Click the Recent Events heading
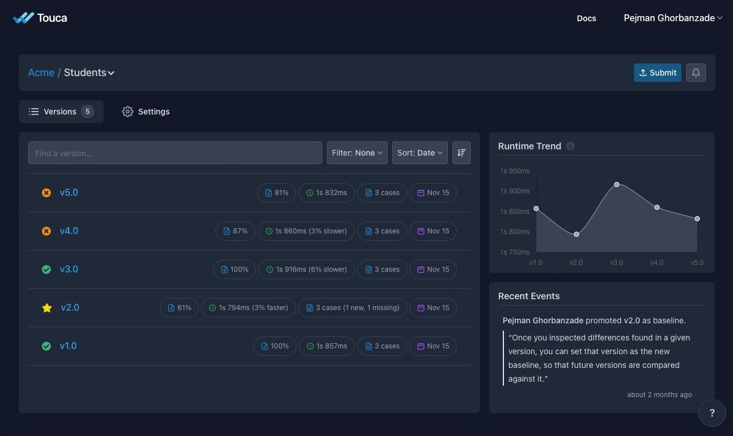 (x=529, y=296)
